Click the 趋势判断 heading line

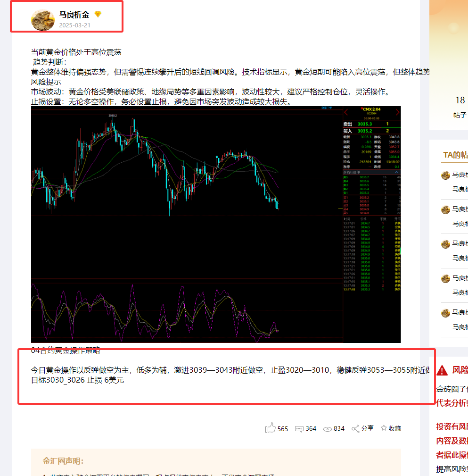click(50, 62)
